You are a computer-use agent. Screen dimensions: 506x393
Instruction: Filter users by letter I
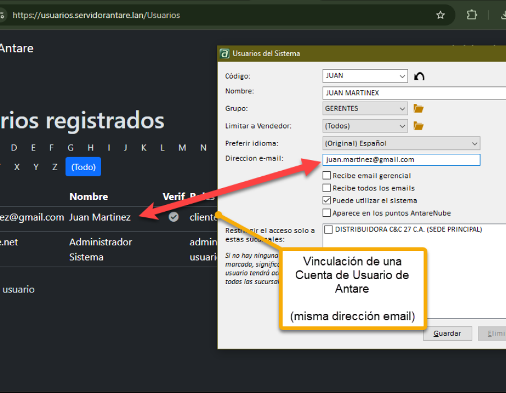pyautogui.click(x=109, y=148)
